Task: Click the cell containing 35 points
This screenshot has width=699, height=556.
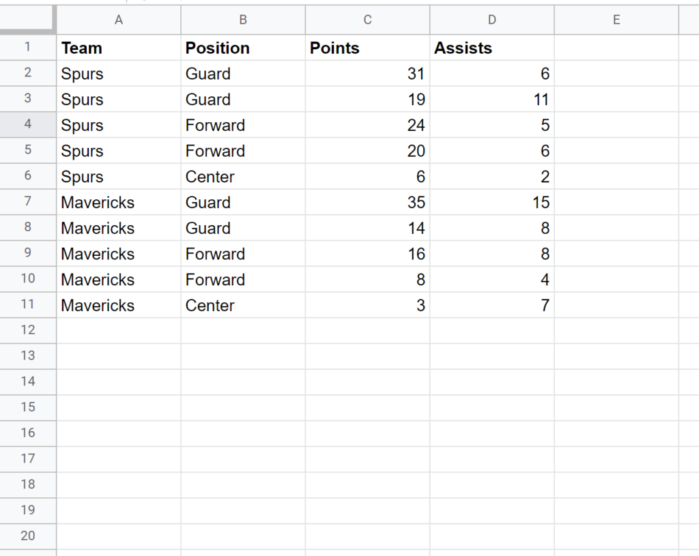Action: [367, 202]
